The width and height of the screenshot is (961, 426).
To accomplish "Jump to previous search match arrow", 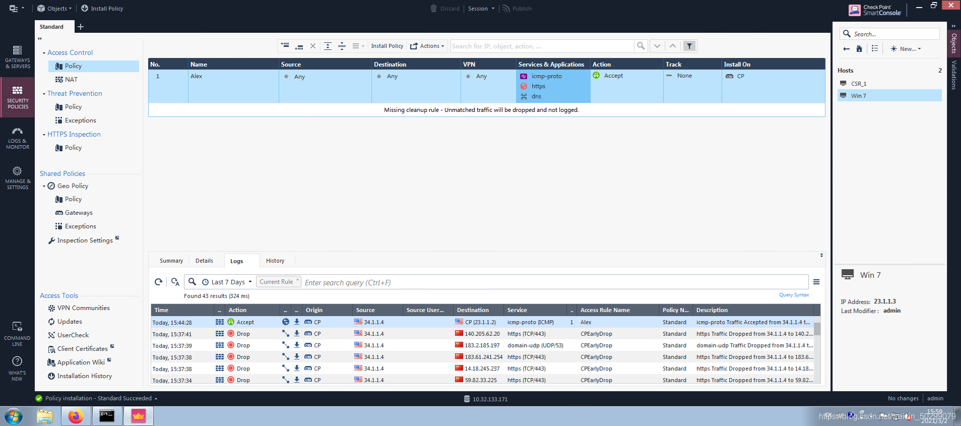I will [x=673, y=46].
